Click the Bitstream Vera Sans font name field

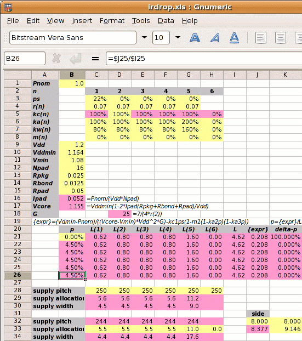tap(73, 38)
